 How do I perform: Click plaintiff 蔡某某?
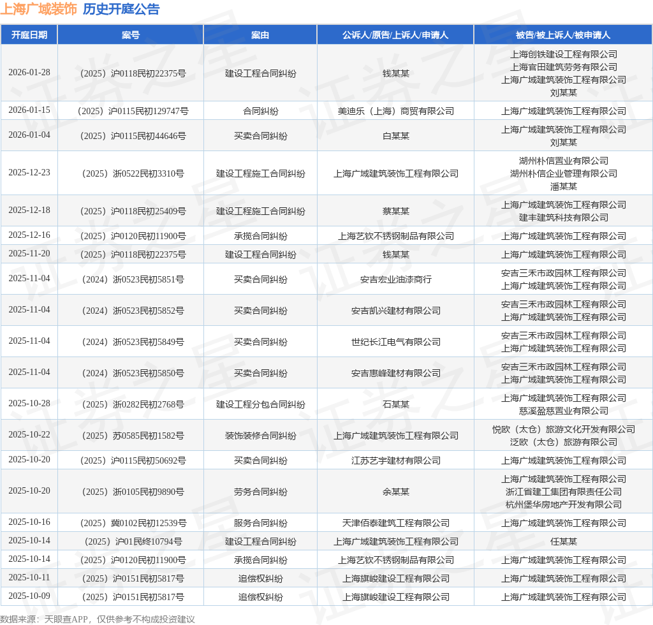[x=395, y=212]
